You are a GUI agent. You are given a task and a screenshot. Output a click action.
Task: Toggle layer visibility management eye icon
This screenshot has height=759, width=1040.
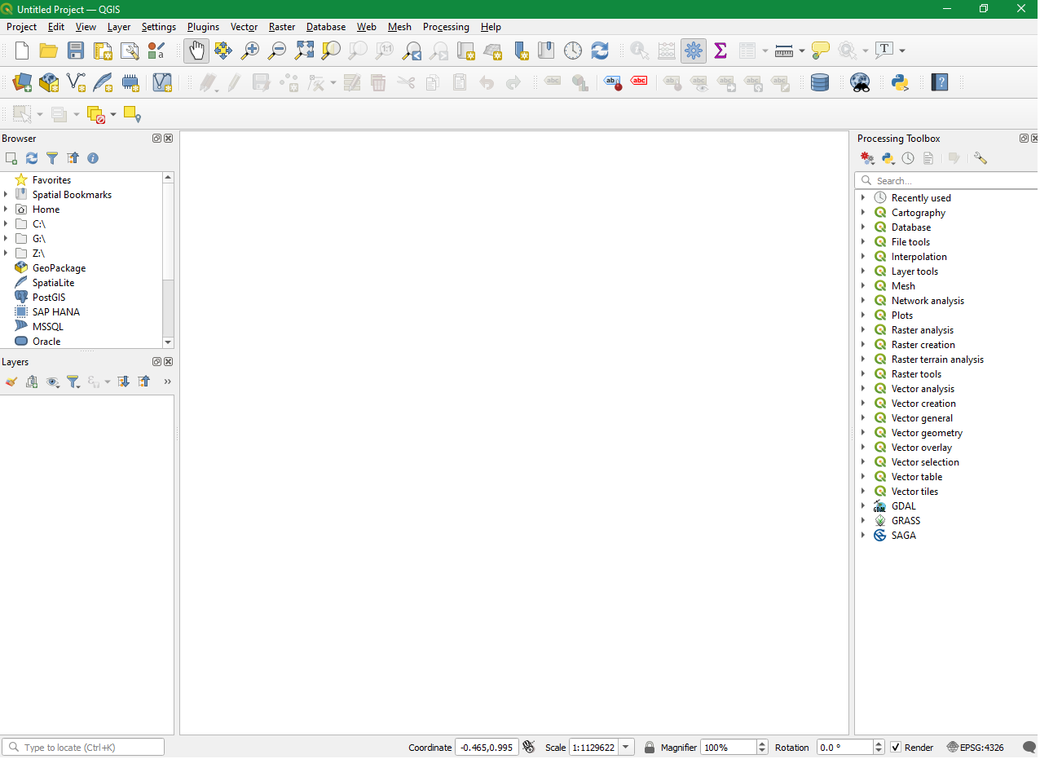[52, 382]
